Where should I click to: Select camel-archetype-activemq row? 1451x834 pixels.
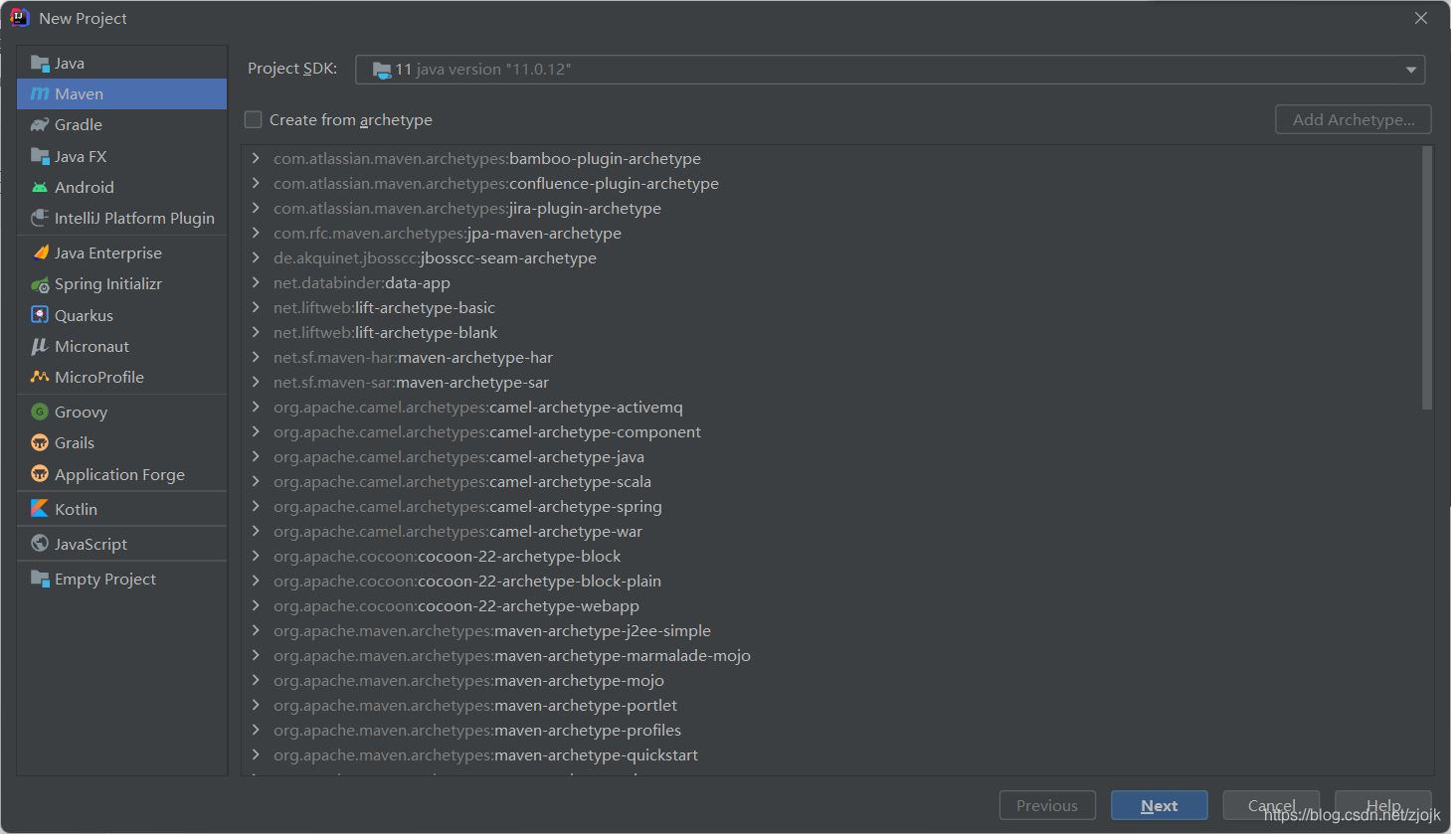pyautogui.click(x=831, y=407)
